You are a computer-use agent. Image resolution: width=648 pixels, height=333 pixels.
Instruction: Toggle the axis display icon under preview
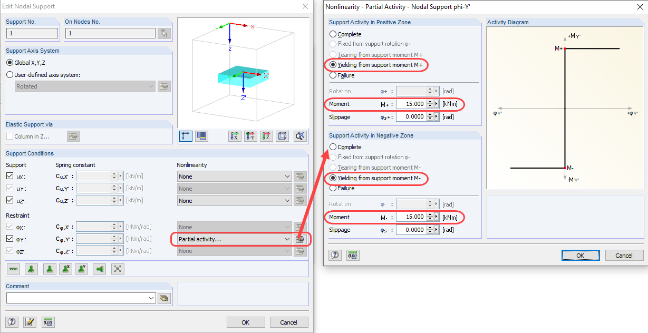pyautogui.click(x=186, y=136)
